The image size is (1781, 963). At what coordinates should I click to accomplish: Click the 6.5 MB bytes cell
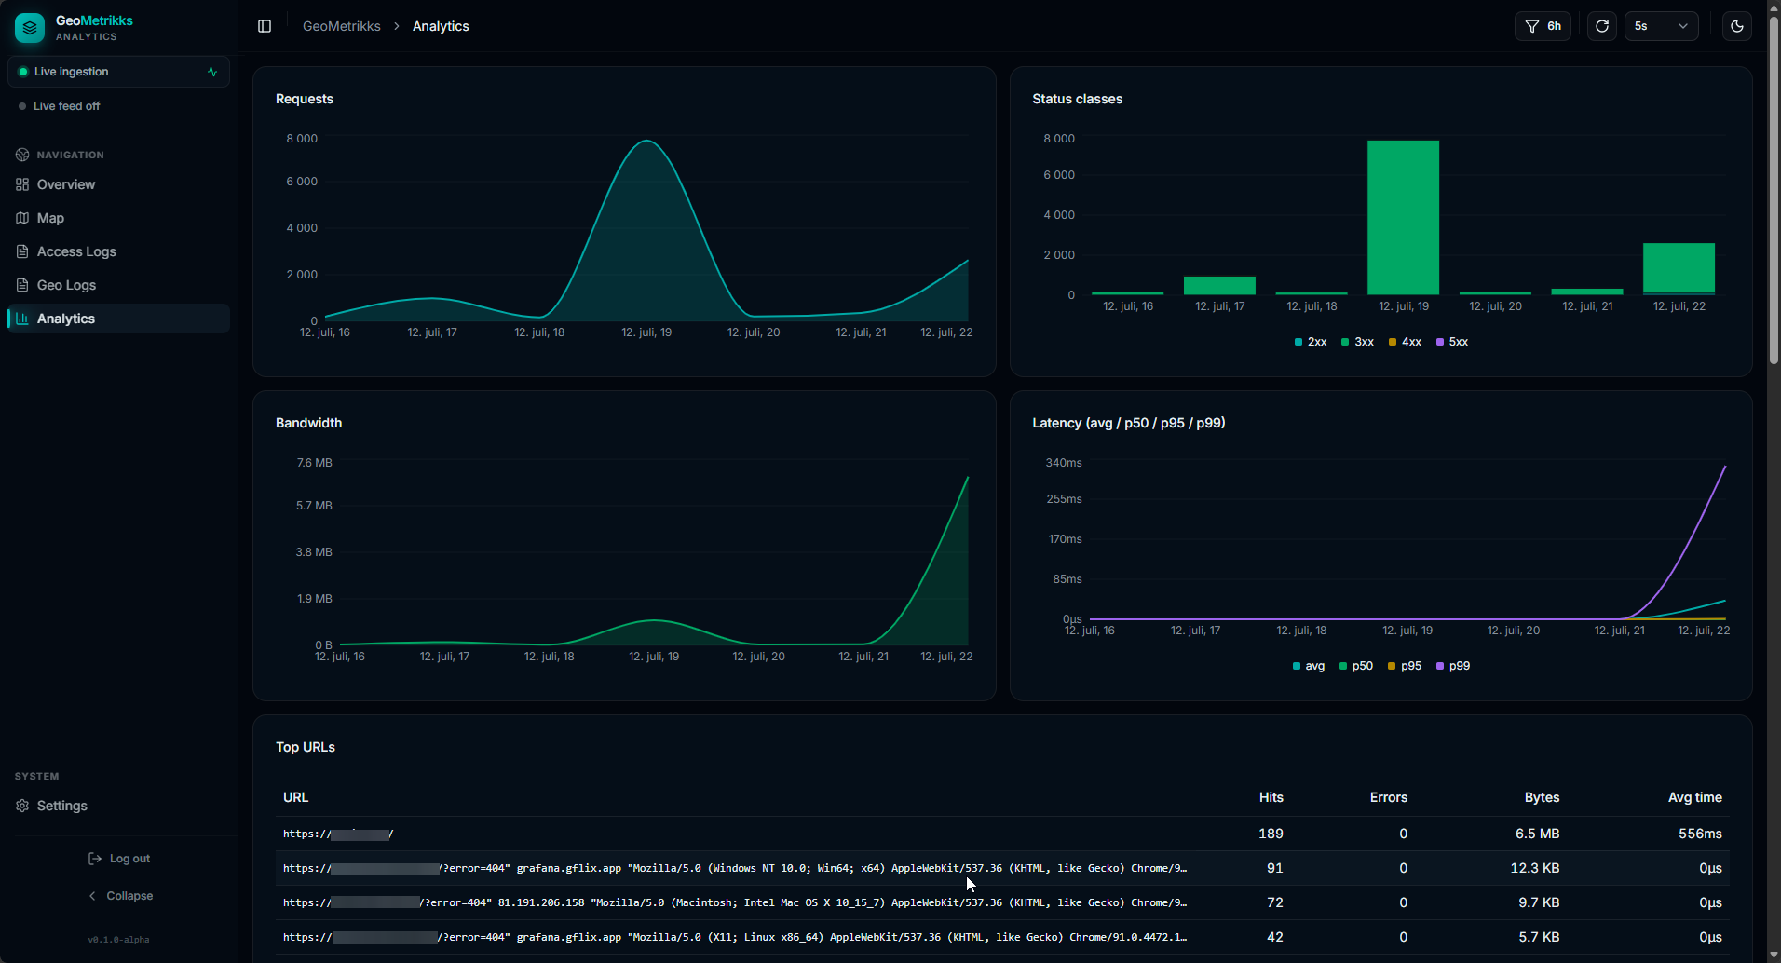(x=1537, y=834)
